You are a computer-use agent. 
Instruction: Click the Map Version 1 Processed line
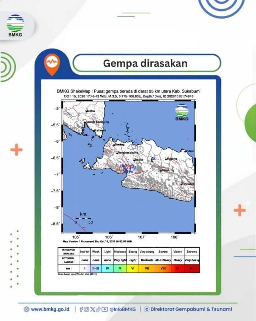[x=97, y=241]
